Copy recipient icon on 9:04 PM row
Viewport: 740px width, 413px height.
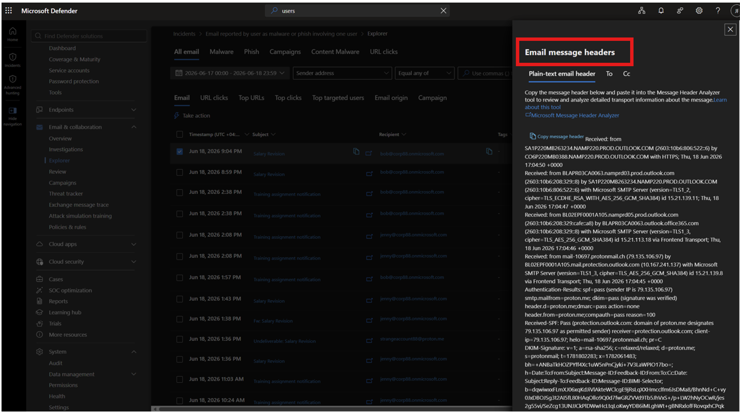coord(489,151)
